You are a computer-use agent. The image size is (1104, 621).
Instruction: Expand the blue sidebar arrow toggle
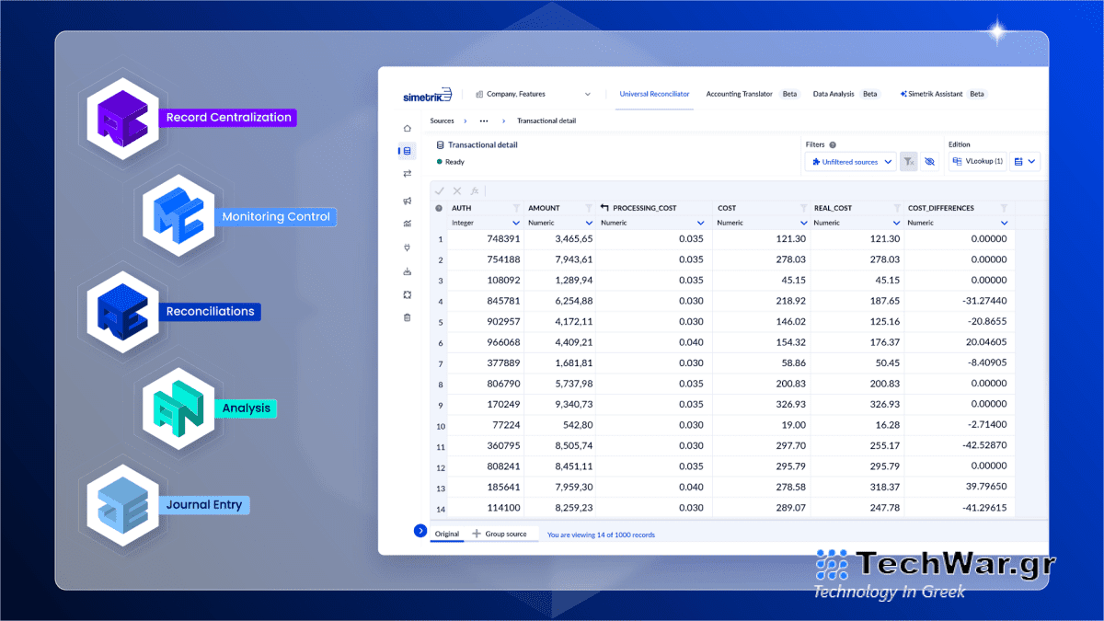420,531
